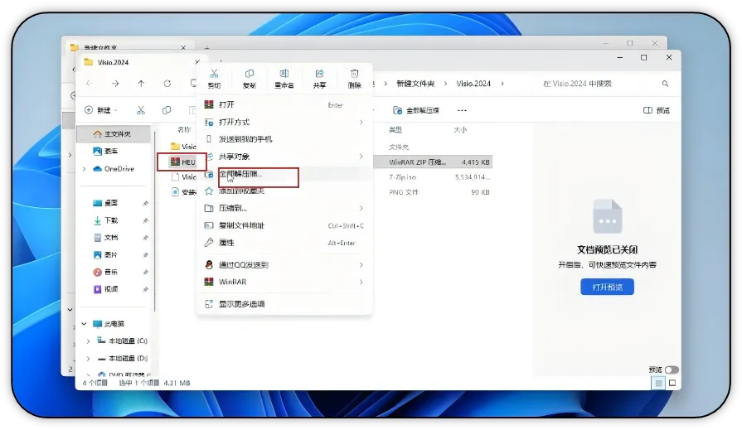Image resolution: width=742 pixels, height=430 pixels.
Task: Click the 重命名 rename icon in context menu
Action: [x=284, y=74]
